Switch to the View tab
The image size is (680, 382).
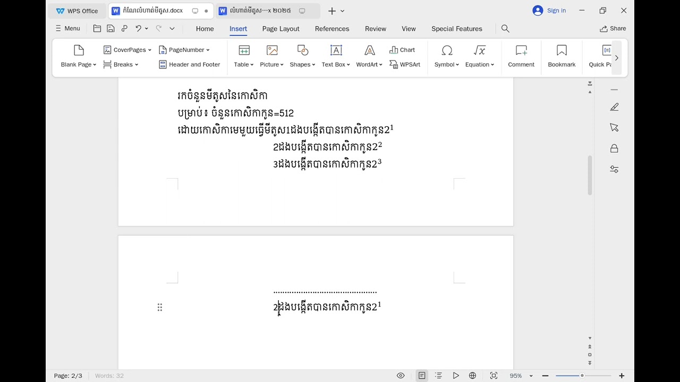pyautogui.click(x=409, y=29)
